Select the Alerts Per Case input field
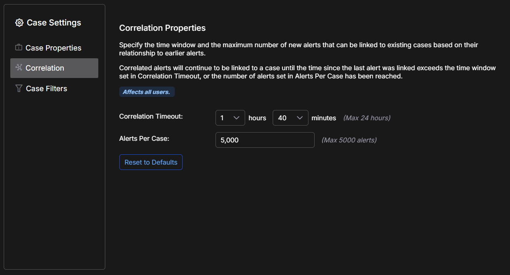This screenshot has width=510, height=275. pyautogui.click(x=265, y=140)
